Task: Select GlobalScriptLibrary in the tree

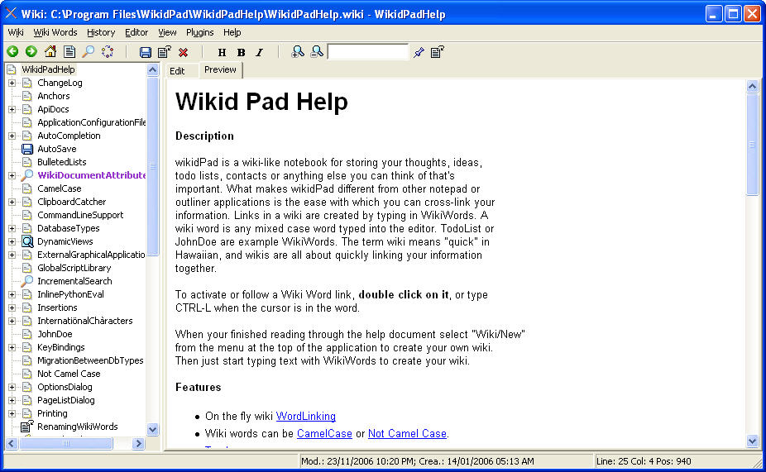Action: tap(74, 268)
